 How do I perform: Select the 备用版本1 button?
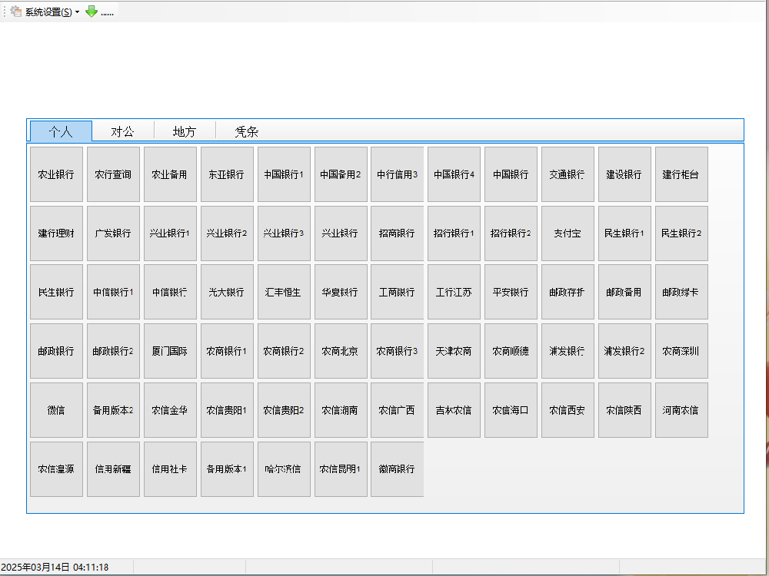[x=227, y=469]
